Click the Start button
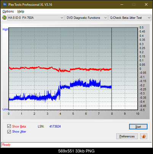 pyautogui.click(x=138, y=127)
